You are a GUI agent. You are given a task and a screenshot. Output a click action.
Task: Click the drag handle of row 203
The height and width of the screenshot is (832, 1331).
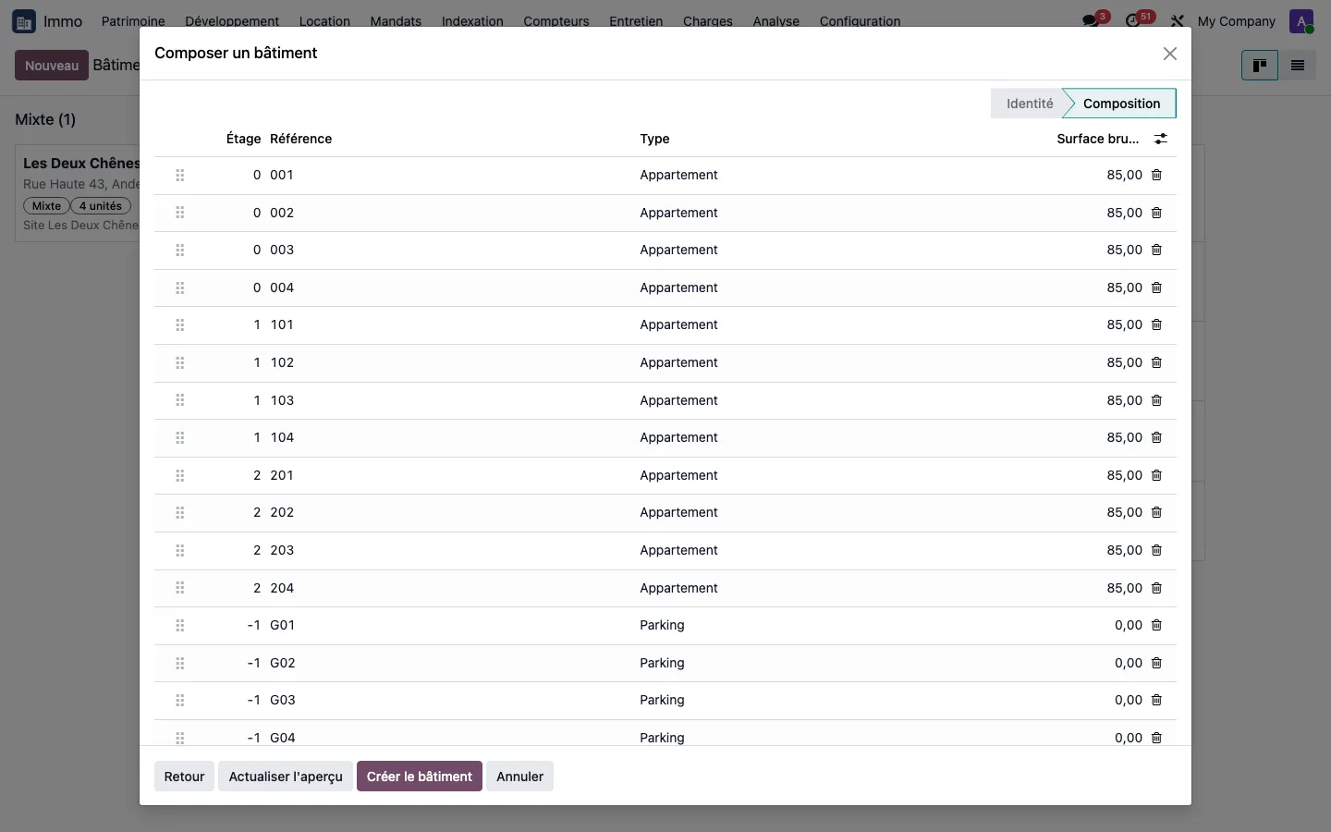(x=180, y=550)
